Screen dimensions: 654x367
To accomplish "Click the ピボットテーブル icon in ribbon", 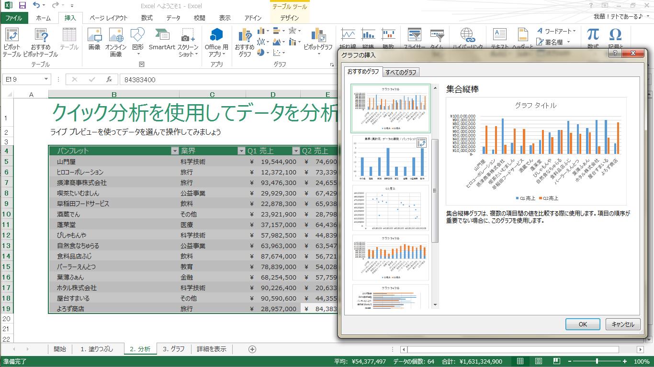I will [11, 42].
